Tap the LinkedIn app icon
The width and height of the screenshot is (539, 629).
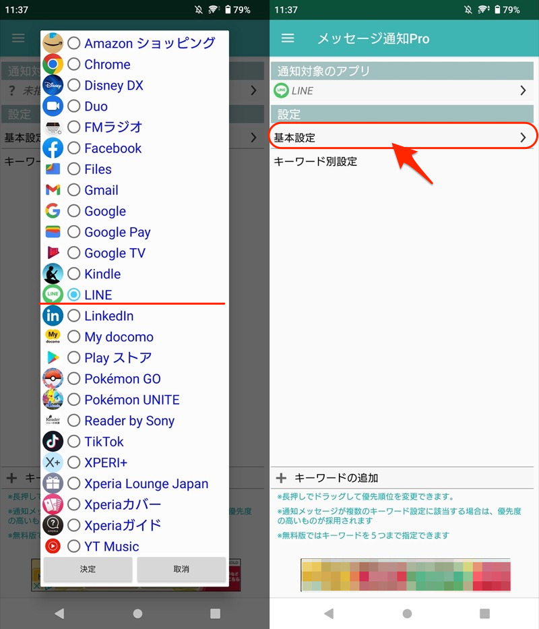[x=53, y=316]
